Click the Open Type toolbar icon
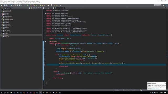 (x=40, y=5)
